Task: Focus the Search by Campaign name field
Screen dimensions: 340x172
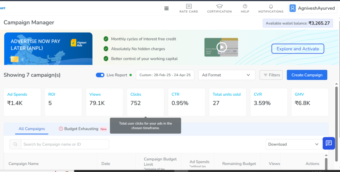Action: [65, 144]
